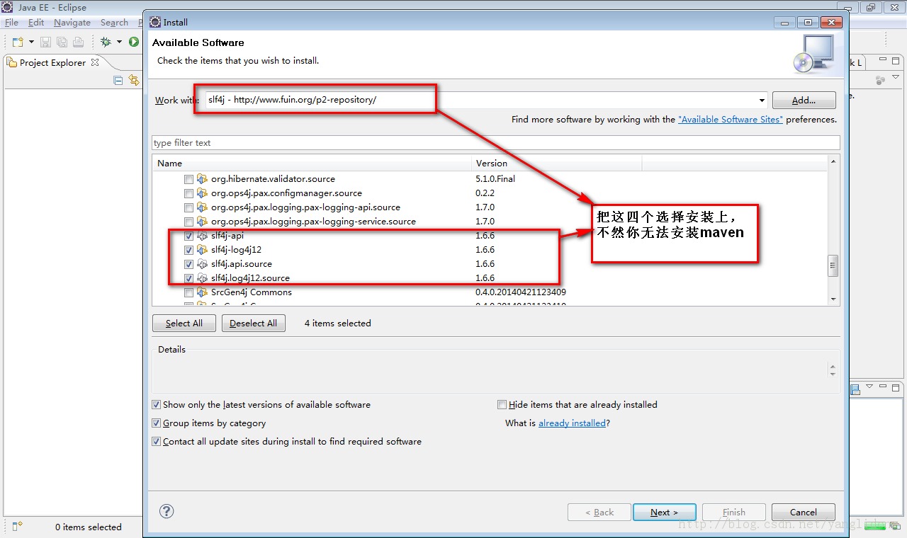Open the New wizard dropdown arrow
The height and width of the screenshot is (538, 907).
(x=31, y=42)
